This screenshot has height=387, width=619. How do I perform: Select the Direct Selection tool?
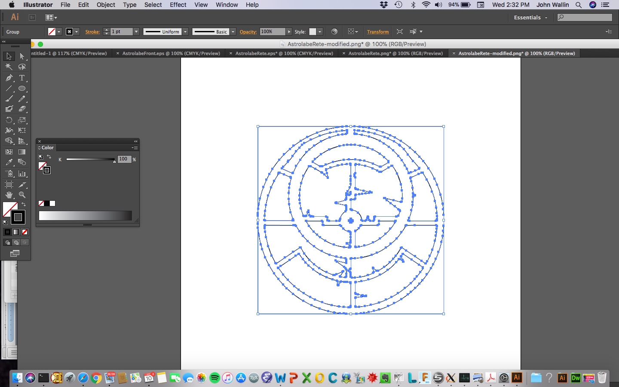(x=22, y=56)
